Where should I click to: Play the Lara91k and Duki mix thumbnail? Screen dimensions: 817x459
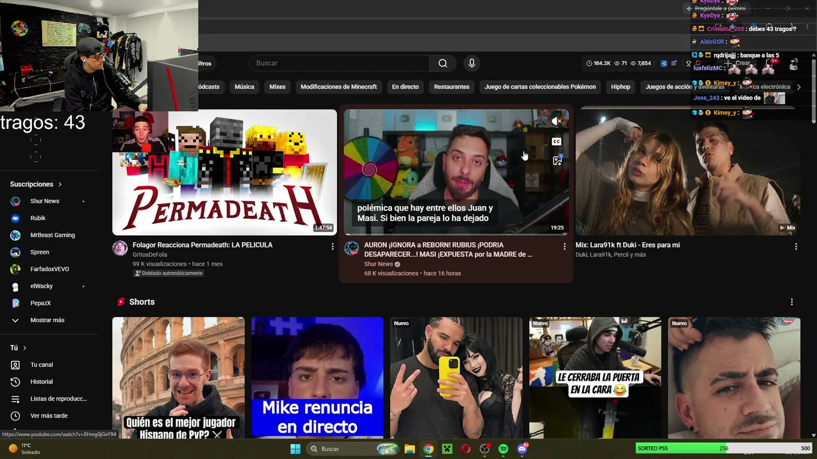688,172
